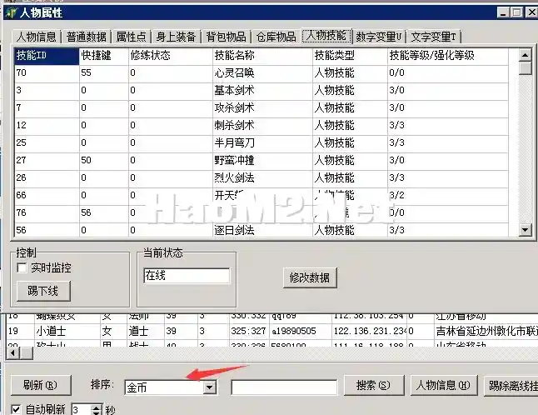This screenshot has width=538, height=415.
Task: Open the 数字变量V tab
Action: [x=379, y=37]
